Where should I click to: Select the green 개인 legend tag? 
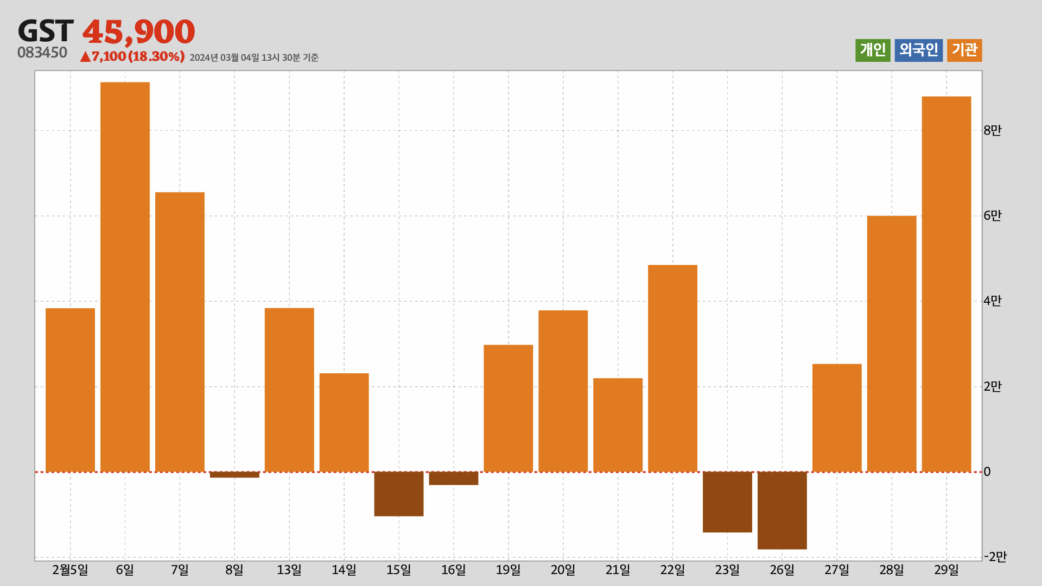pos(873,50)
